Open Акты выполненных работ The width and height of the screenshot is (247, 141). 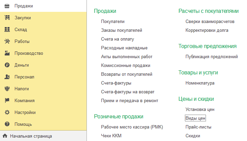point(127,57)
